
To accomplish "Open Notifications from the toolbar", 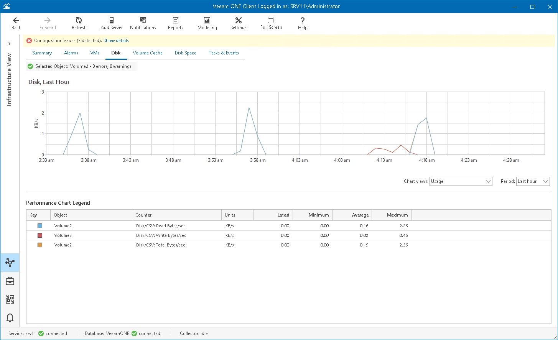I will pyautogui.click(x=143, y=23).
